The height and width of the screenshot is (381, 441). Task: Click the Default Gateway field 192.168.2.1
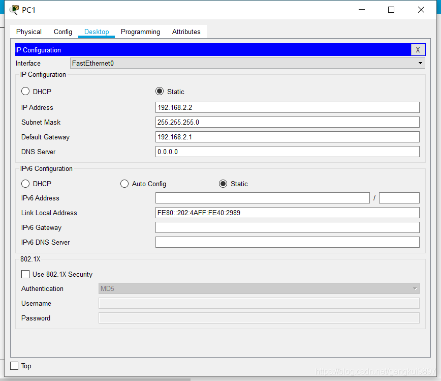pyautogui.click(x=287, y=137)
